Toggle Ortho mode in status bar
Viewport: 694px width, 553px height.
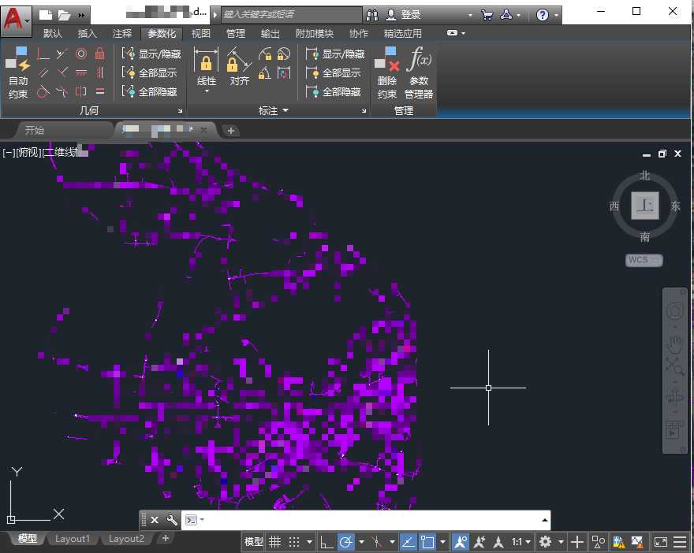[326, 541]
